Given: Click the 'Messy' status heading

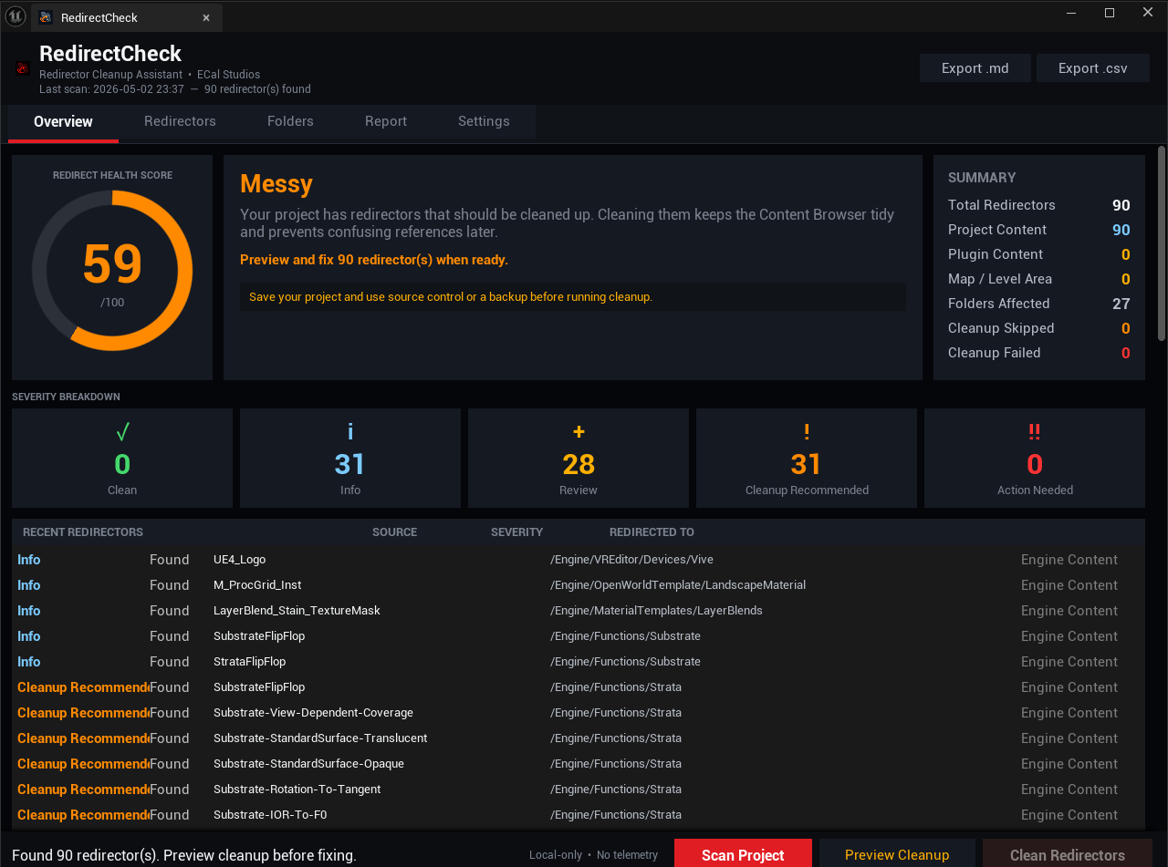Looking at the screenshot, I should (276, 184).
